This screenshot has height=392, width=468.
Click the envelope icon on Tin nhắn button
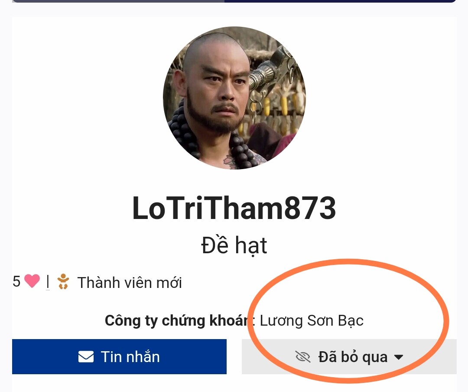[86, 357]
